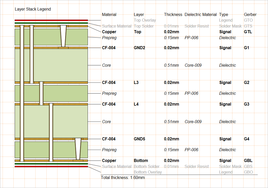Click the Gerber column header
Image resolution: width=268 pixels, height=188 pixels.
click(250, 14)
